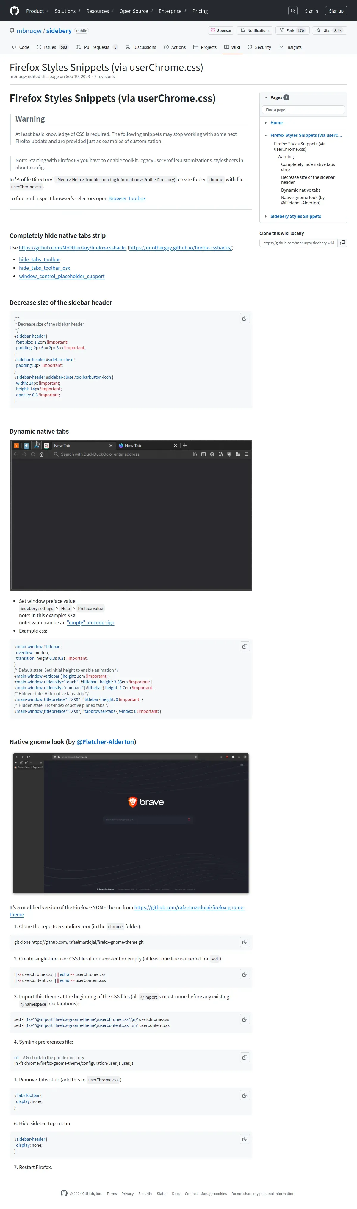This screenshot has height=1209, width=357.
Task: Go to the Issues tab
Action: point(52,47)
